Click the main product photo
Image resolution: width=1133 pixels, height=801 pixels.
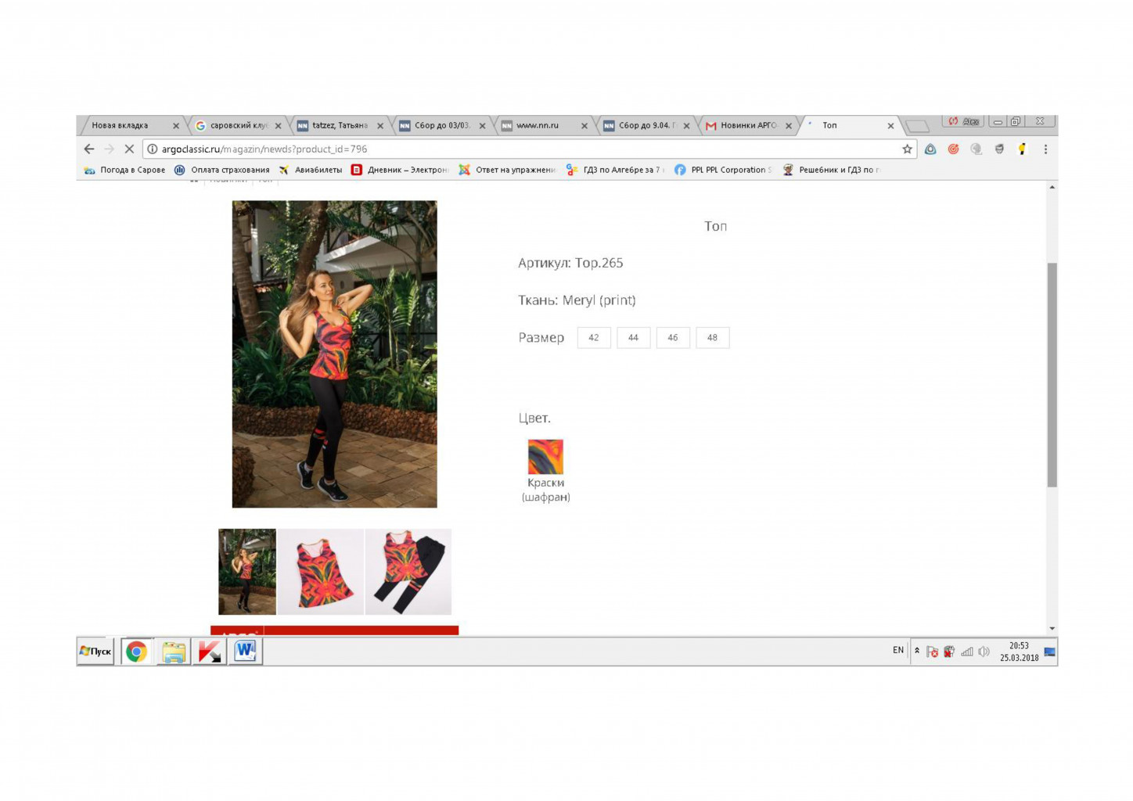(334, 354)
